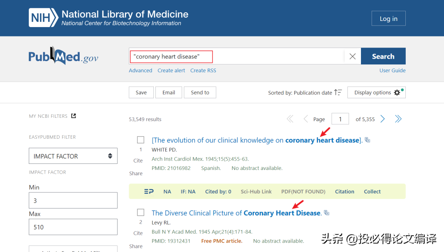Click the Email button
444x252 pixels.
pos(169,92)
